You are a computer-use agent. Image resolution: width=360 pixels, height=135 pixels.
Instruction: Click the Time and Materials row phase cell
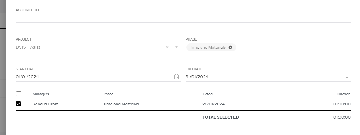coord(121,104)
